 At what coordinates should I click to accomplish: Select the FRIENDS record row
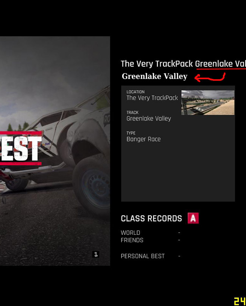(151, 240)
